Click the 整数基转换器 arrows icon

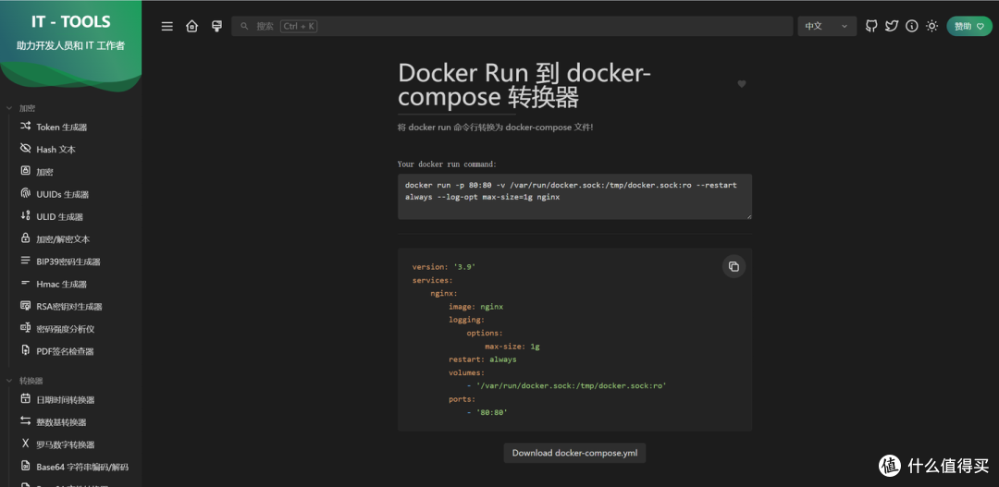(x=26, y=420)
